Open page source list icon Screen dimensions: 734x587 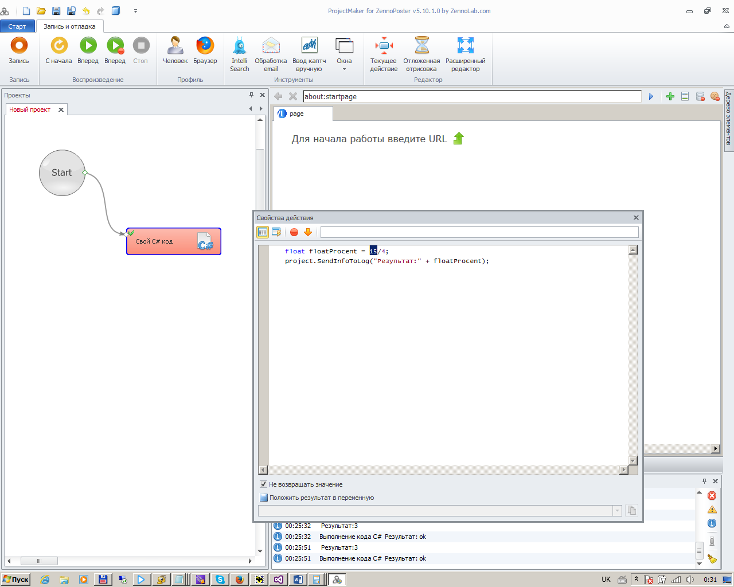point(685,96)
